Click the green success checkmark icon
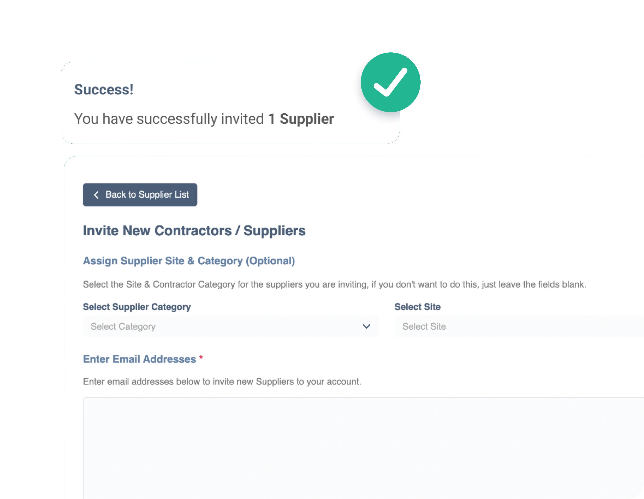The image size is (644, 499). [x=390, y=82]
